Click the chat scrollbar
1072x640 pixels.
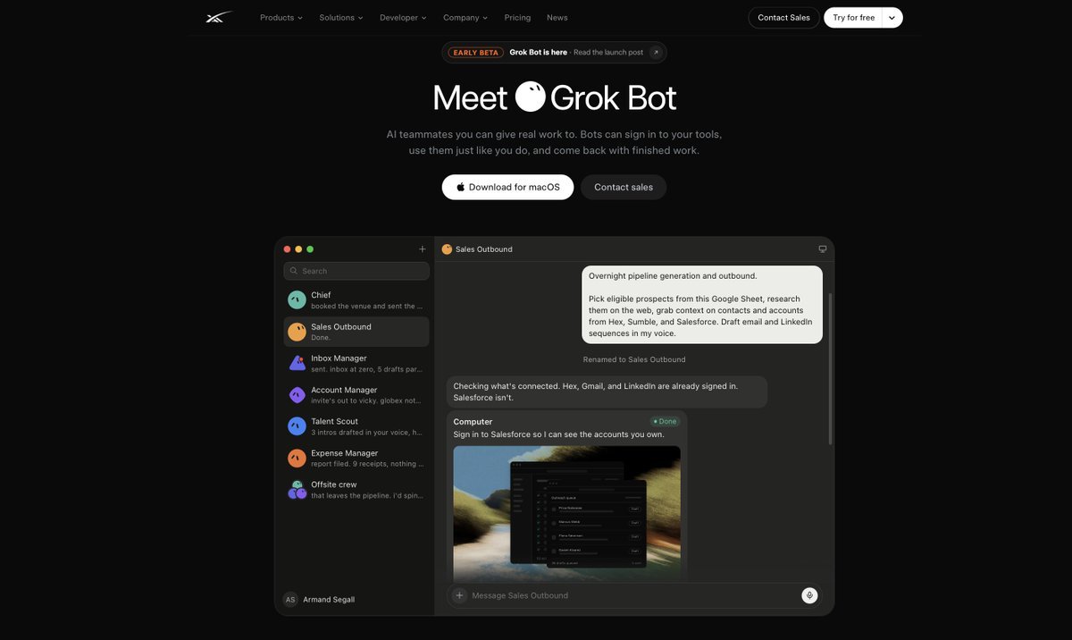[x=831, y=369]
